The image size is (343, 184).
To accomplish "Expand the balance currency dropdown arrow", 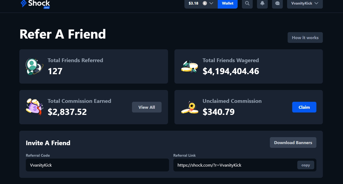I will tap(211, 3).
